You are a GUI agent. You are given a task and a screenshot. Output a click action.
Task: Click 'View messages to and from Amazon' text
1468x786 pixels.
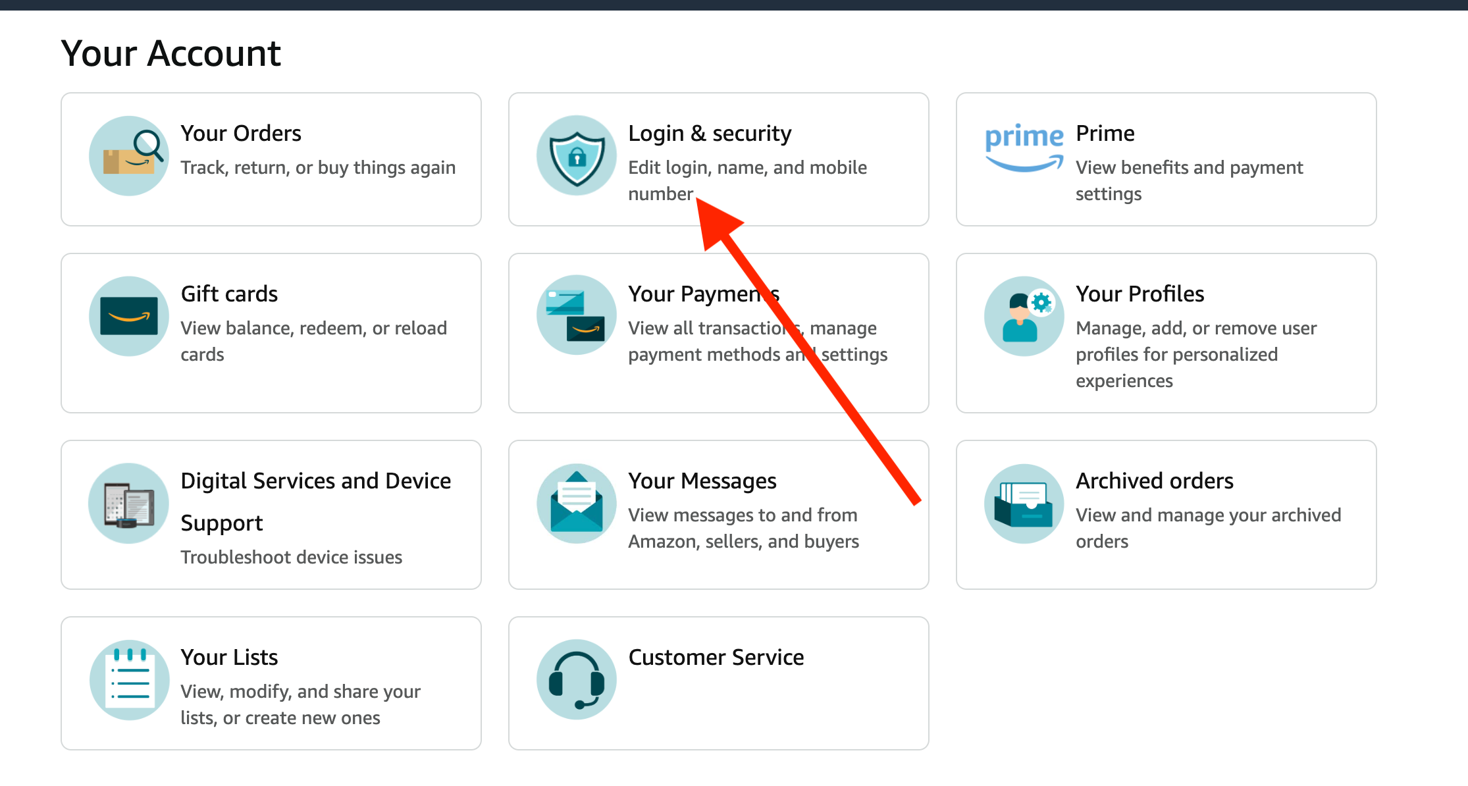pyautogui.click(x=743, y=528)
